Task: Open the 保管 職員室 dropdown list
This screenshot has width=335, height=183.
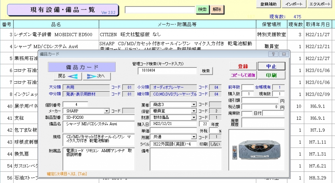Action: pos(194,111)
